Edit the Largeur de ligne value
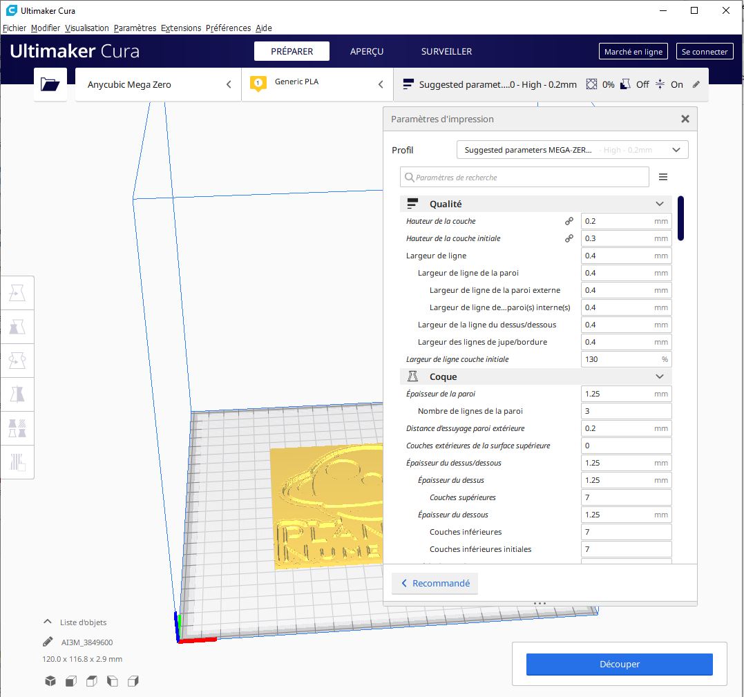This screenshot has height=697, width=744. point(627,256)
